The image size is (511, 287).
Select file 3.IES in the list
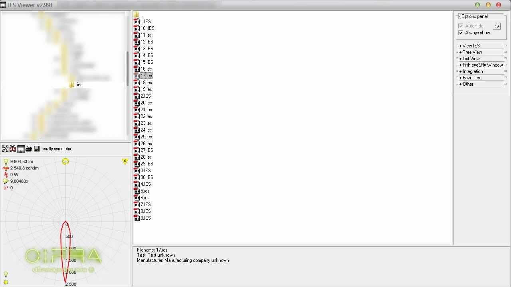click(x=143, y=171)
